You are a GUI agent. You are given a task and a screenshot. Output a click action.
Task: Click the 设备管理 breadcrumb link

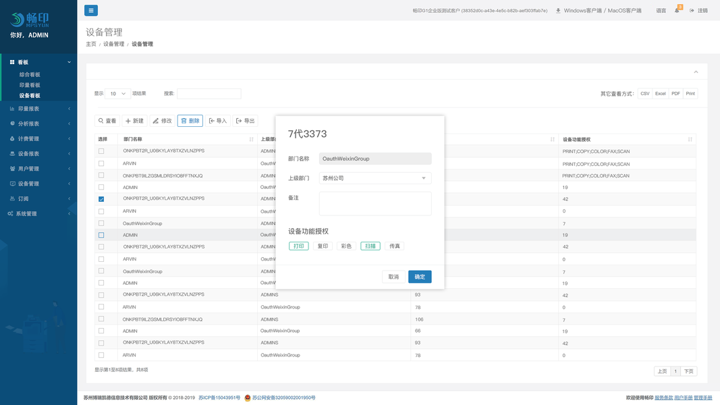pyautogui.click(x=113, y=44)
